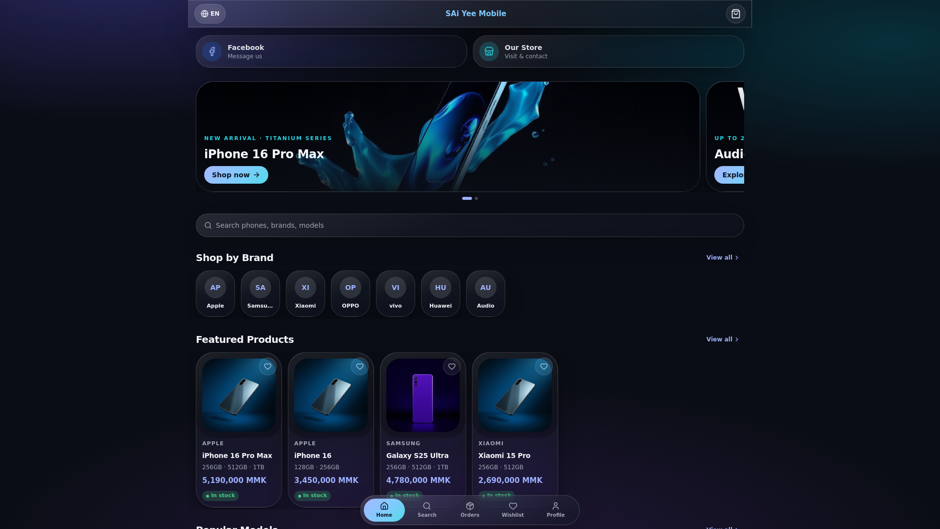Open the Wishlist tab
Viewport: 940px width, 529px height.
tap(513, 510)
